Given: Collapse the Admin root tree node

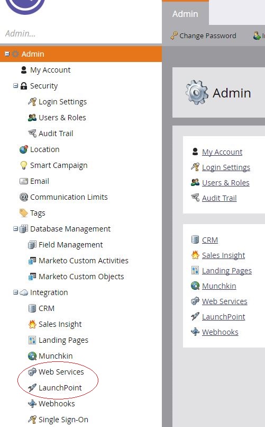Looking at the screenshot, I should (x=7, y=54).
